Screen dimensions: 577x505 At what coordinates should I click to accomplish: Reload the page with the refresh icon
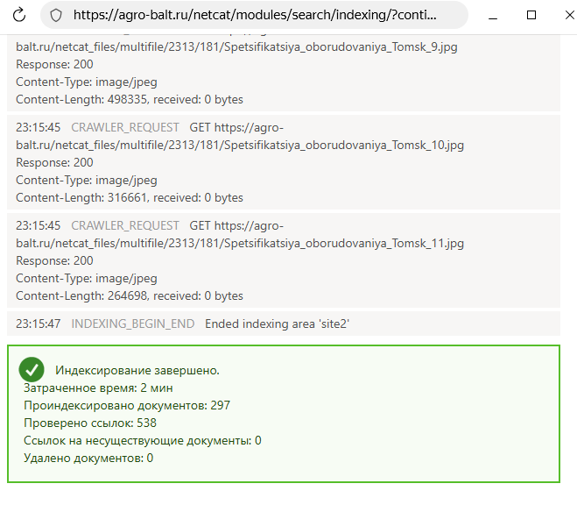pyautogui.click(x=19, y=15)
